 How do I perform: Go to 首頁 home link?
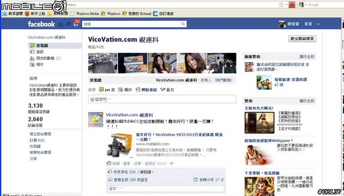tap(308, 24)
